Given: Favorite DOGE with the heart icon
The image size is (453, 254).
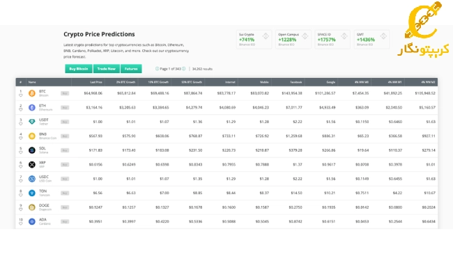Looking at the screenshot, I should pos(20,209).
